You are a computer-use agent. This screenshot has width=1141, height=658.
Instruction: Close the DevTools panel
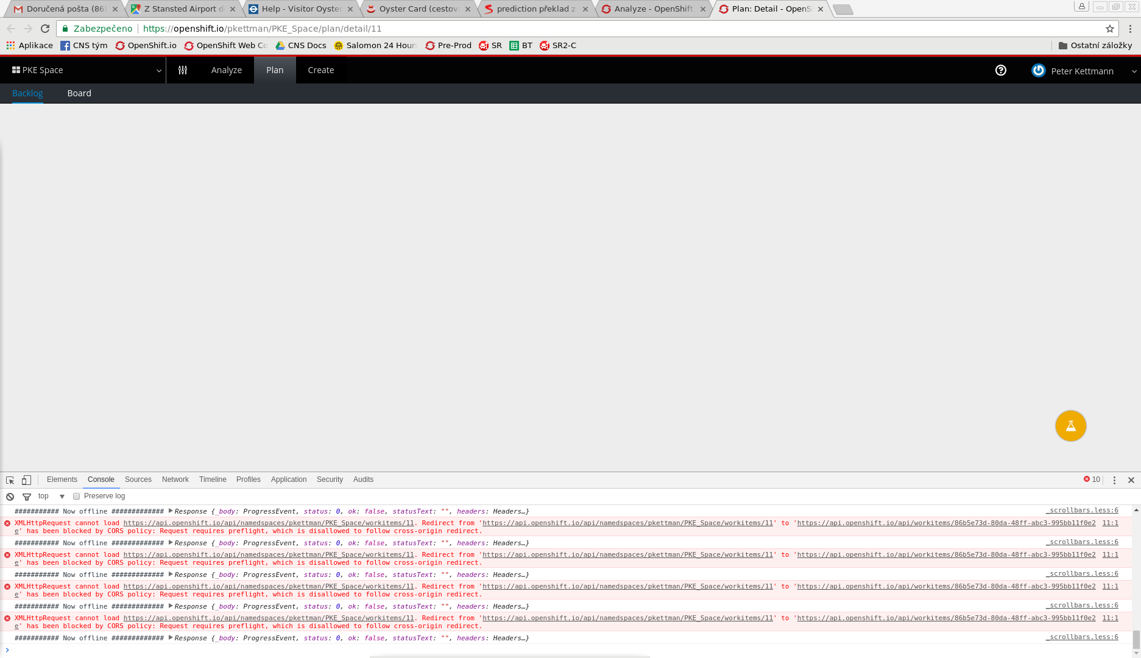pos(1131,480)
